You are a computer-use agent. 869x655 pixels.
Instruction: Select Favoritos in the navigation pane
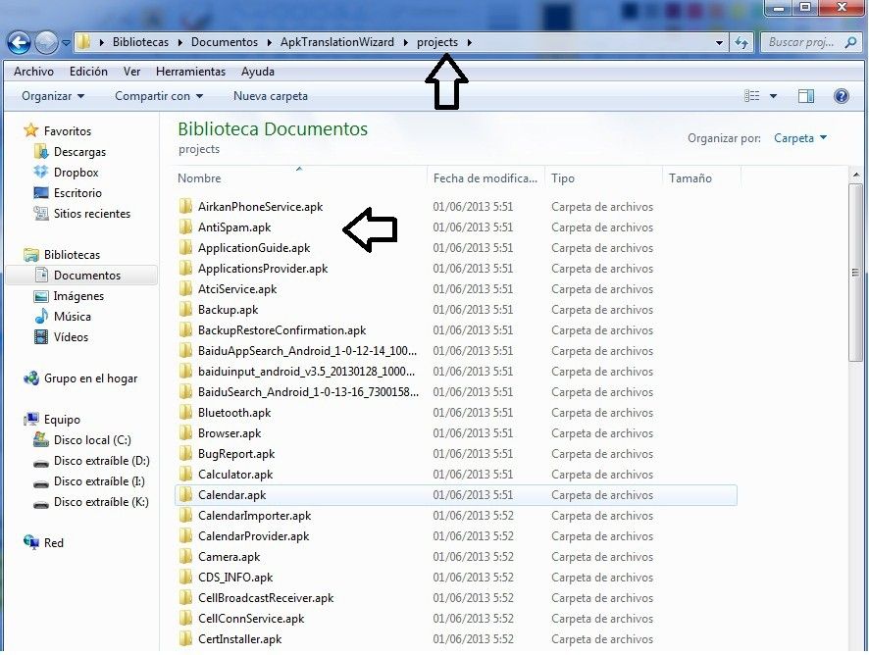click(67, 131)
